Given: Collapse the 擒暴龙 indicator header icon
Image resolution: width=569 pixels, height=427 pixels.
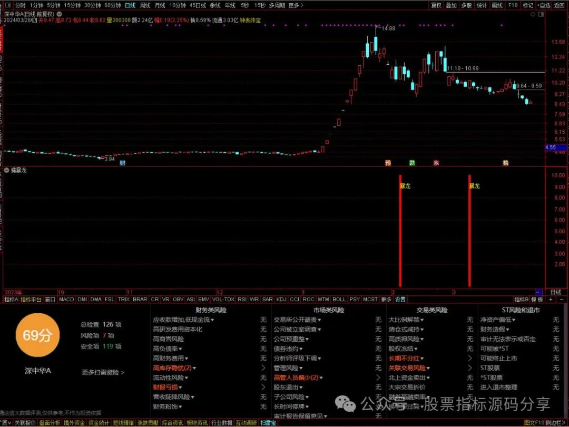Looking at the screenshot, I should pyautogui.click(x=6, y=170).
